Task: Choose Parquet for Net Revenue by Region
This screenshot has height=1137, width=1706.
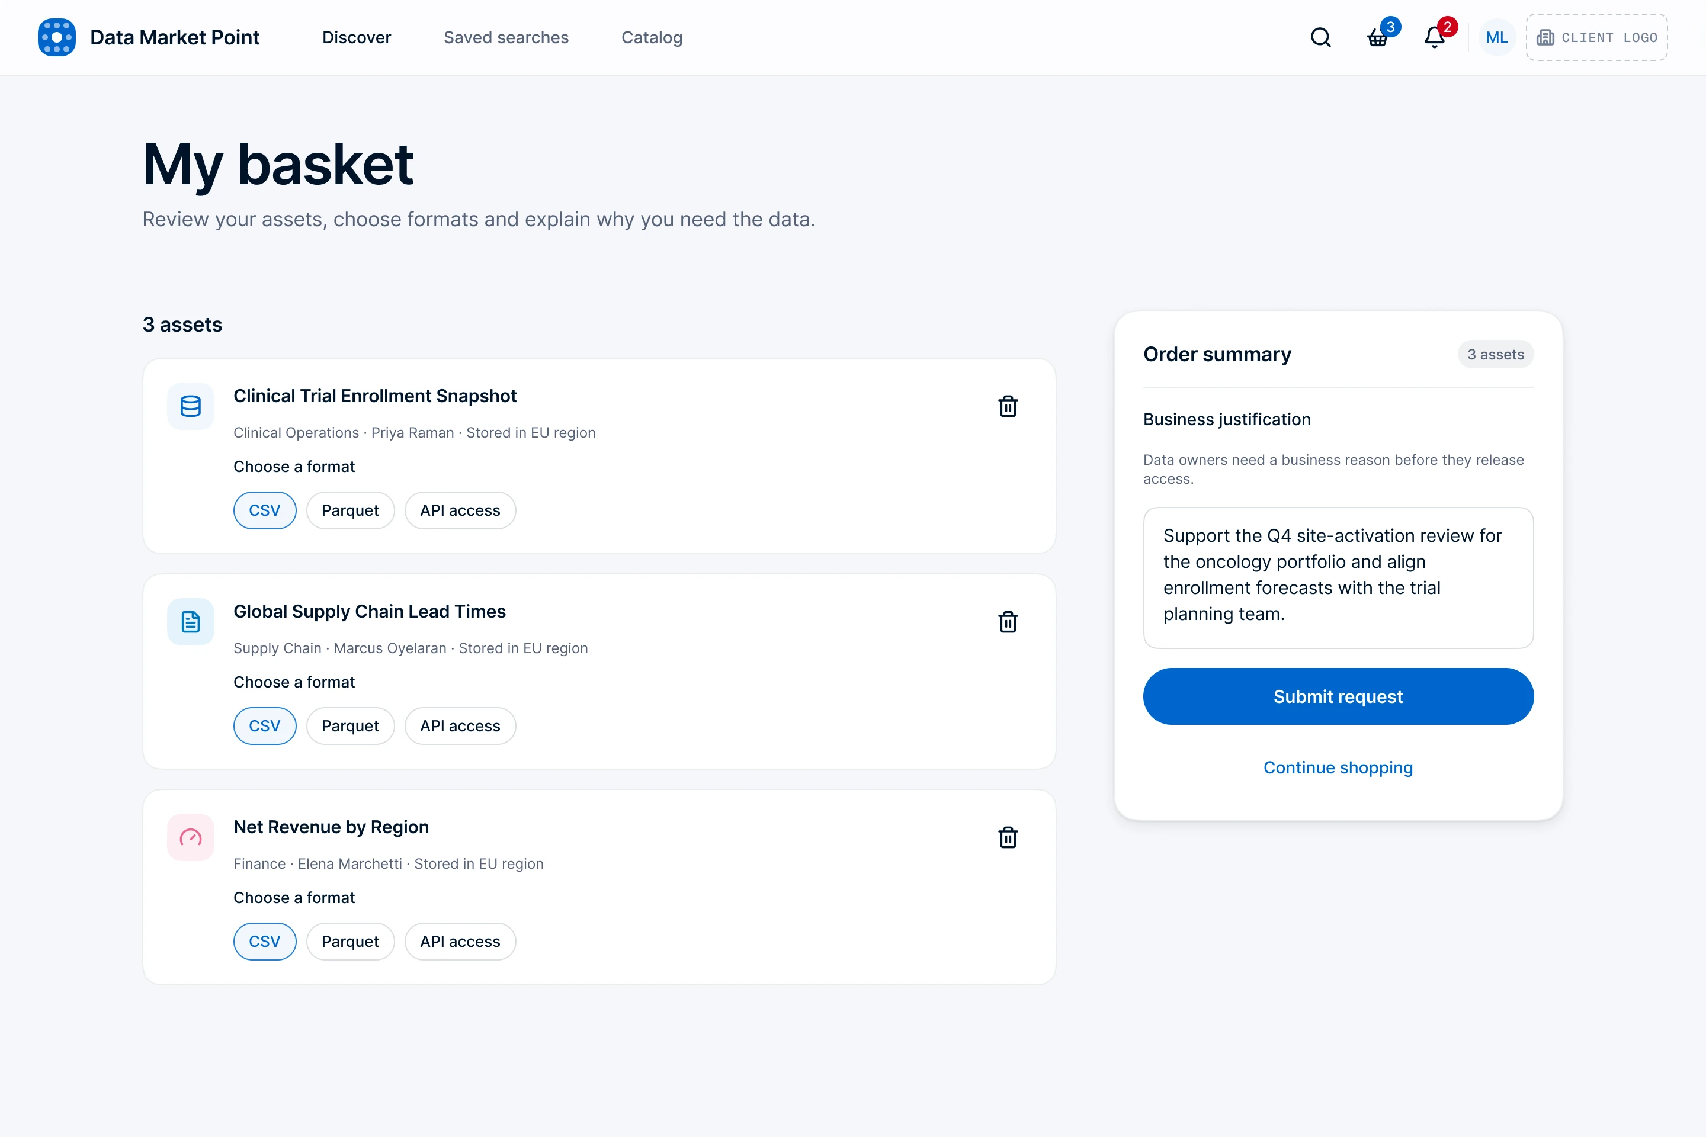Action: tap(350, 941)
